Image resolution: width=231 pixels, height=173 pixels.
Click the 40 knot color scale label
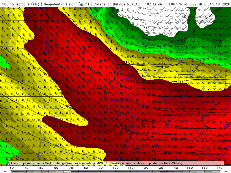pyautogui.click(x=27, y=168)
